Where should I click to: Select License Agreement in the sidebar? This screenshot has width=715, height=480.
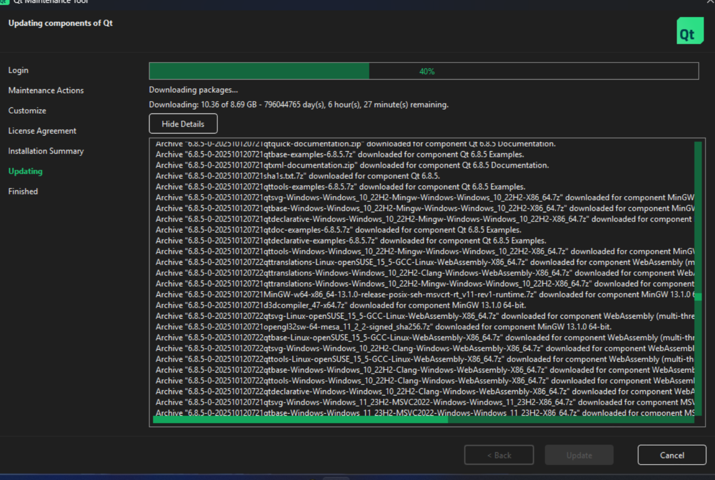click(42, 131)
